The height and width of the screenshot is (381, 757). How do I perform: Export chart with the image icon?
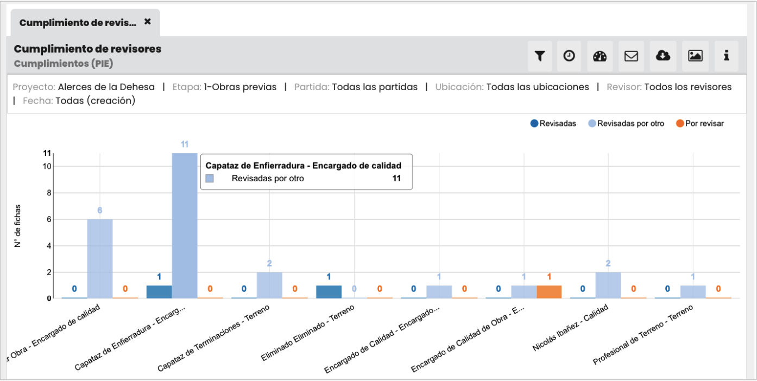pyautogui.click(x=695, y=56)
